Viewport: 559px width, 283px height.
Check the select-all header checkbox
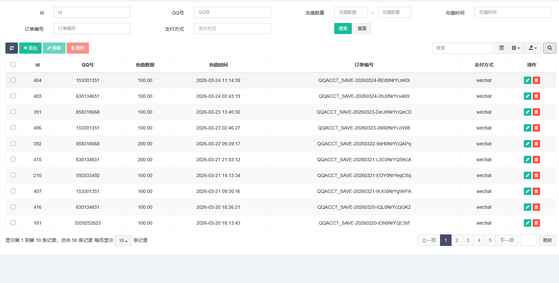pos(13,64)
